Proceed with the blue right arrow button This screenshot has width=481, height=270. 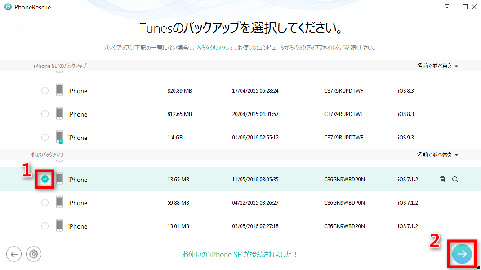coord(462,254)
